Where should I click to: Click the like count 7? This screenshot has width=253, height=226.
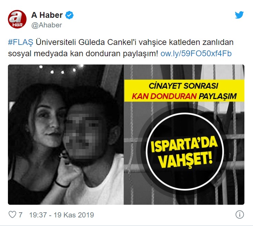click(20, 215)
